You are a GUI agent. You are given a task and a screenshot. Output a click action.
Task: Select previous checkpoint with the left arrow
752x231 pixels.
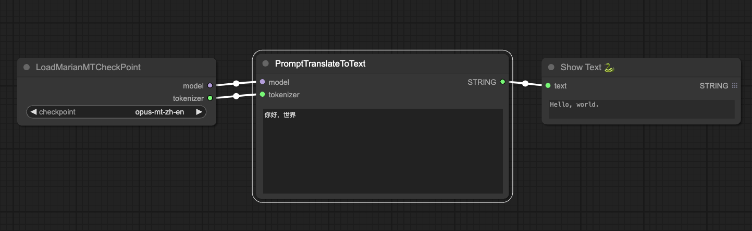(33, 112)
